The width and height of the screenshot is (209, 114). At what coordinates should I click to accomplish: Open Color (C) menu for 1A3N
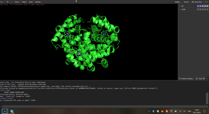[x=207, y=9]
